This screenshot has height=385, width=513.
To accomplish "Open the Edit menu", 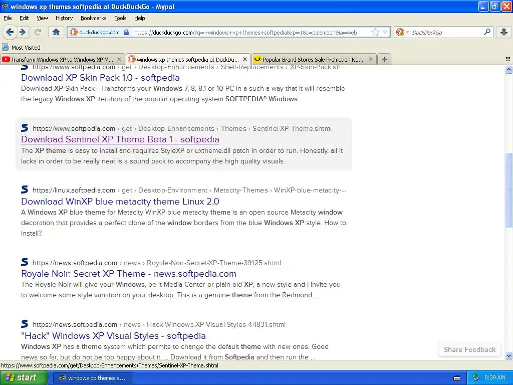I will point(24,18).
